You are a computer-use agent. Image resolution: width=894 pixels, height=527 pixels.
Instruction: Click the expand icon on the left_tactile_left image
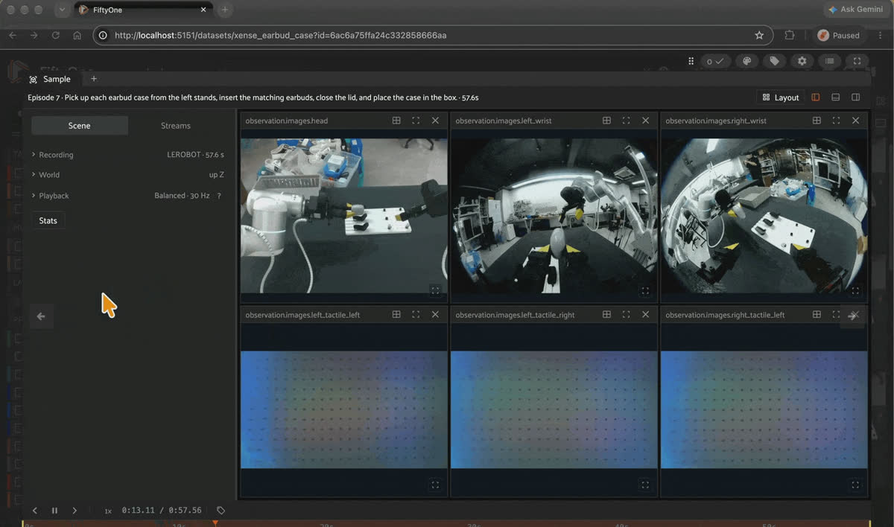coord(435,485)
